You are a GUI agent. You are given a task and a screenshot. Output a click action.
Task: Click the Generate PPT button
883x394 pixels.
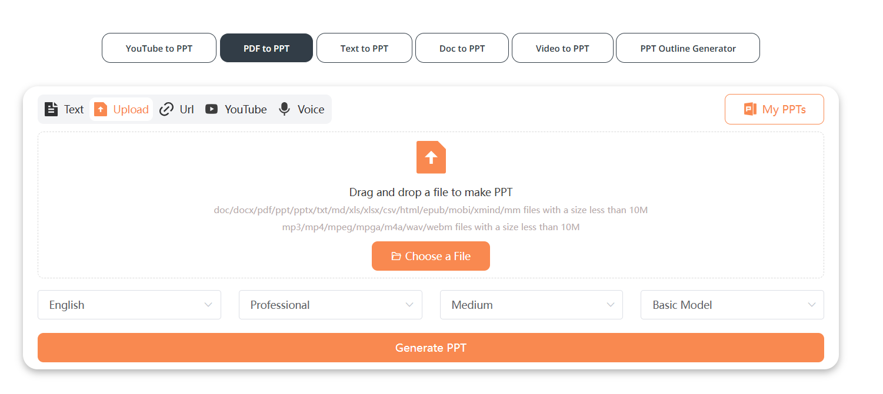(x=431, y=348)
